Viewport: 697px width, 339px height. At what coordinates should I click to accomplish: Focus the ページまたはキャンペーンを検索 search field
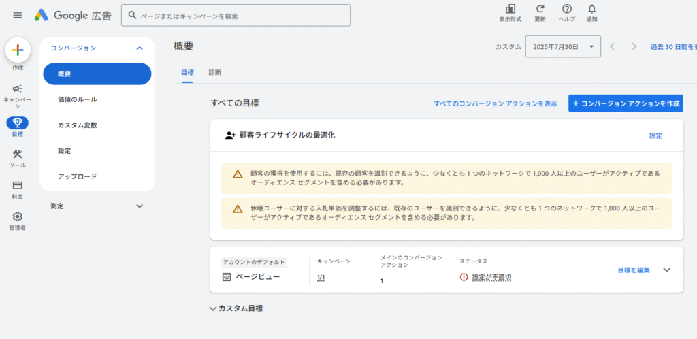click(x=236, y=16)
